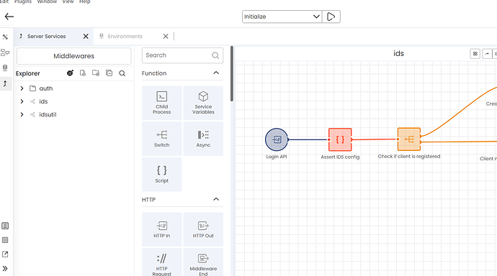Click the Explorer heading text
This screenshot has height=276, width=497.
tap(28, 73)
